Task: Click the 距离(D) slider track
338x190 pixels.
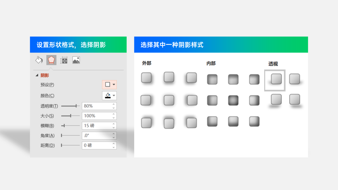Action: coord(70,145)
